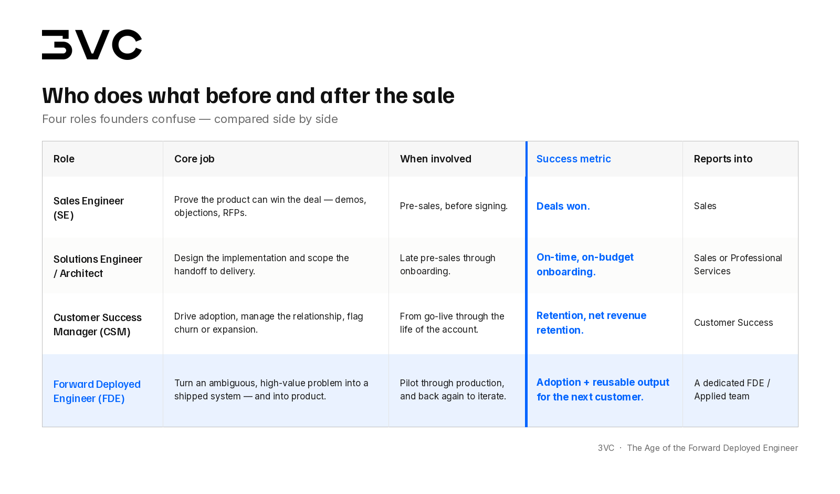This screenshot has height=494, width=840.
Task: Select the When involved column header
Action: click(436, 159)
